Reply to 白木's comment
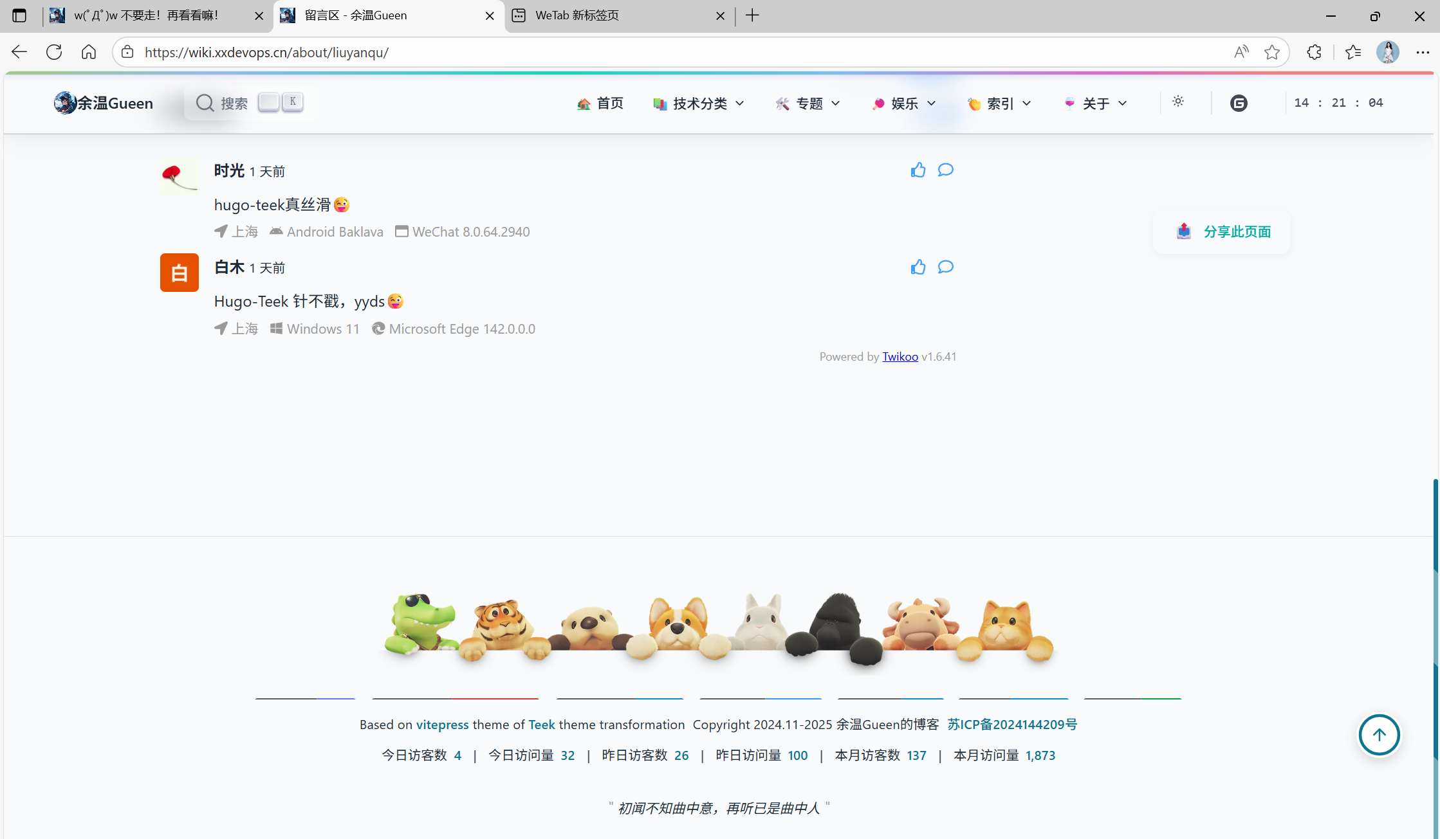 [x=945, y=267]
